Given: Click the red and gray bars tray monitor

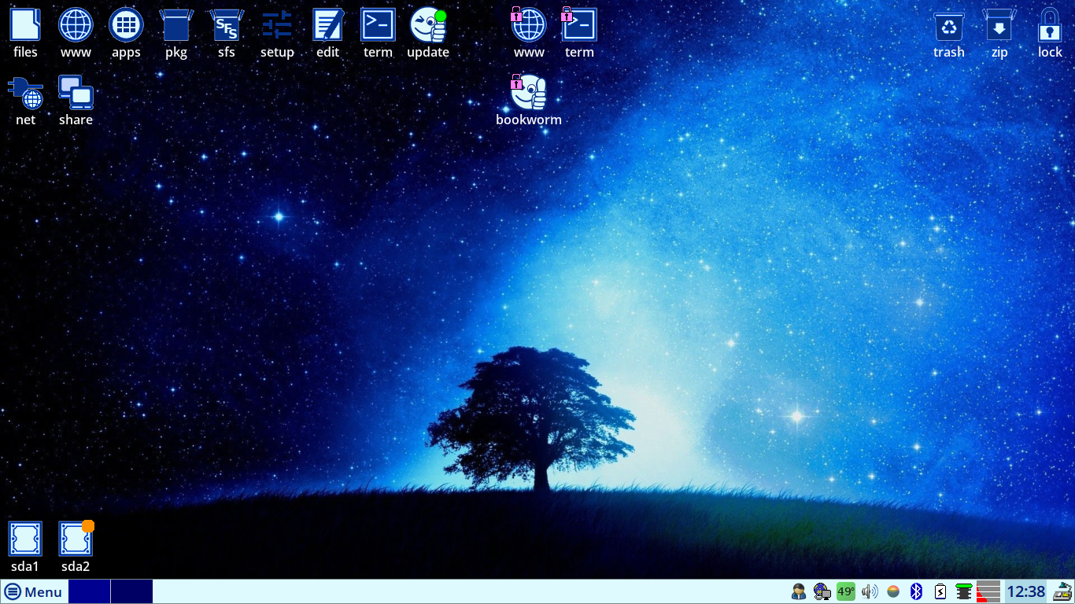Looking at the screenshot, I should pos(988,591).
